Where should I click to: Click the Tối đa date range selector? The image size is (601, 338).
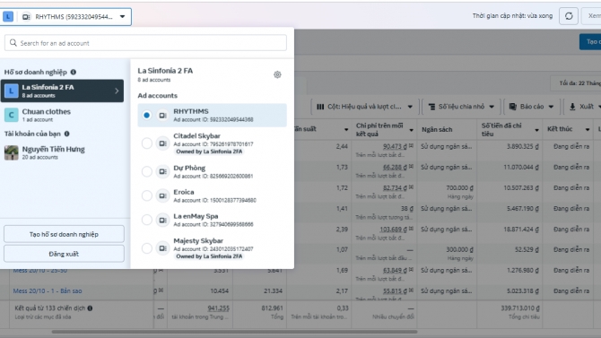coord(576,83)
